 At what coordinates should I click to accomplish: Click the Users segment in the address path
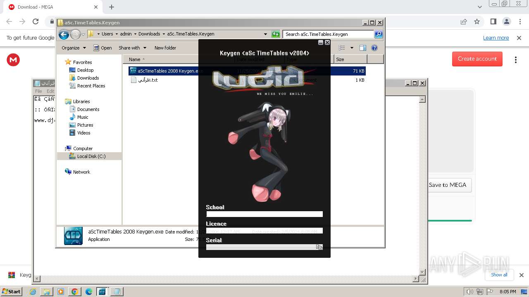coord(107,34)
